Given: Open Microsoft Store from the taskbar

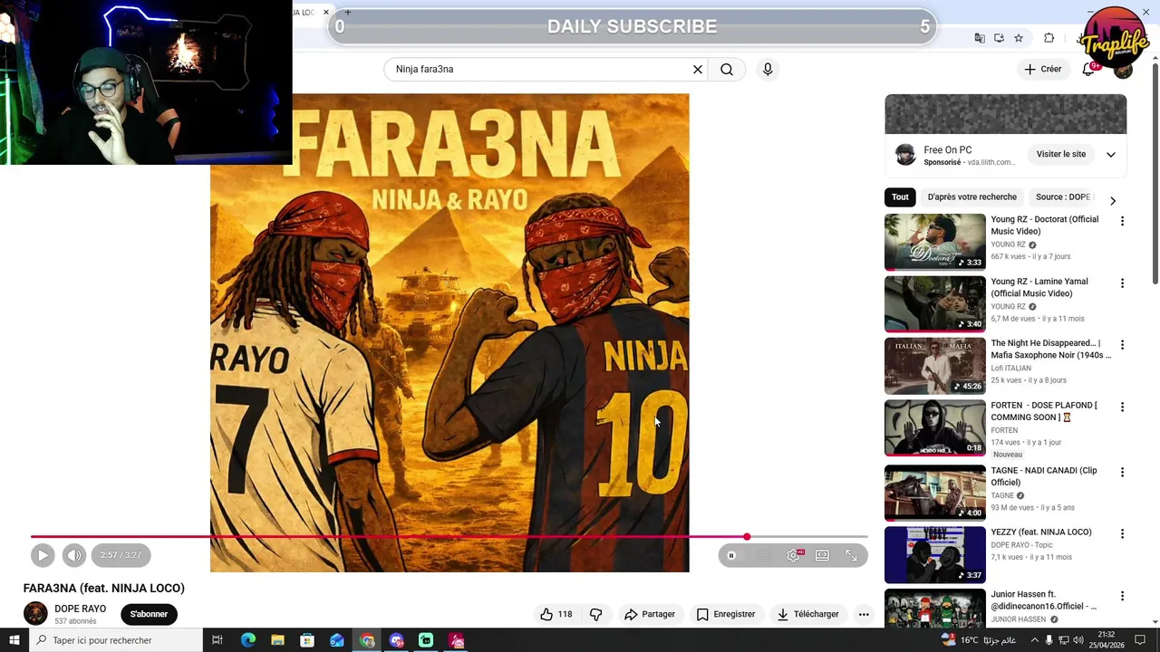Looking at the screenshot, I should tap(307, 640).
